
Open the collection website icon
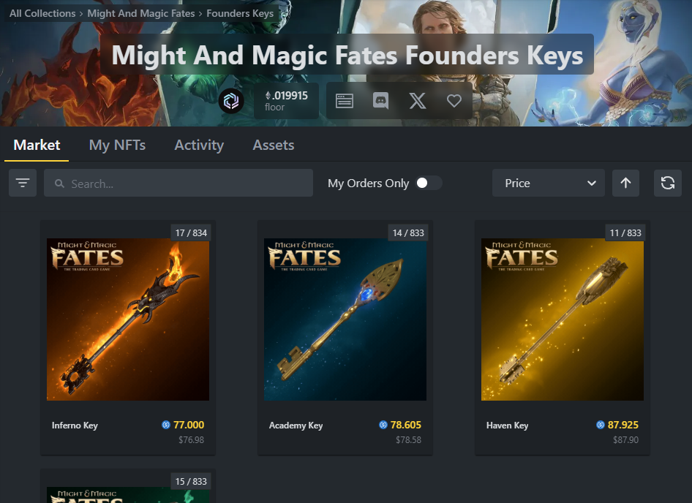click(345, 101)
